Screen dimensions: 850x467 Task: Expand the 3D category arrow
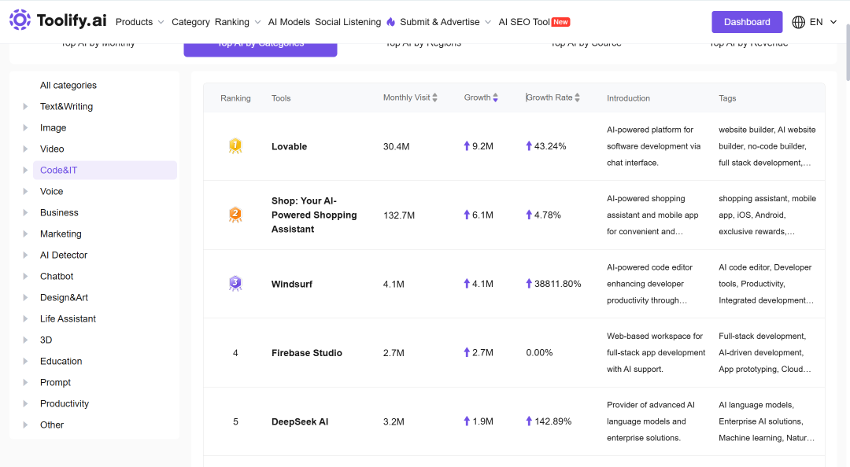(25, 340)
